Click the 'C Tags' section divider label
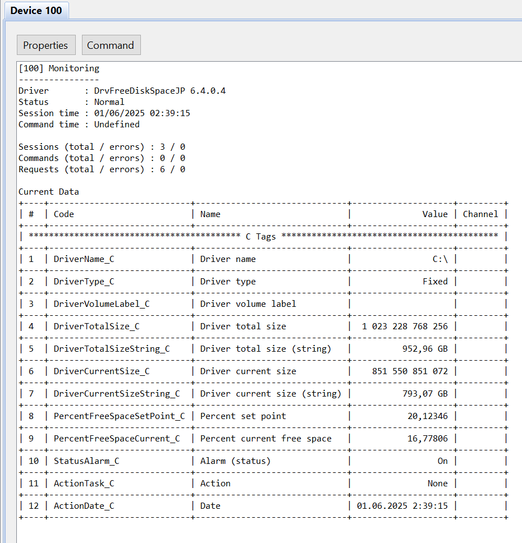Screen dimensions: 522x543 pyautogui.click(x=260, y=237)
